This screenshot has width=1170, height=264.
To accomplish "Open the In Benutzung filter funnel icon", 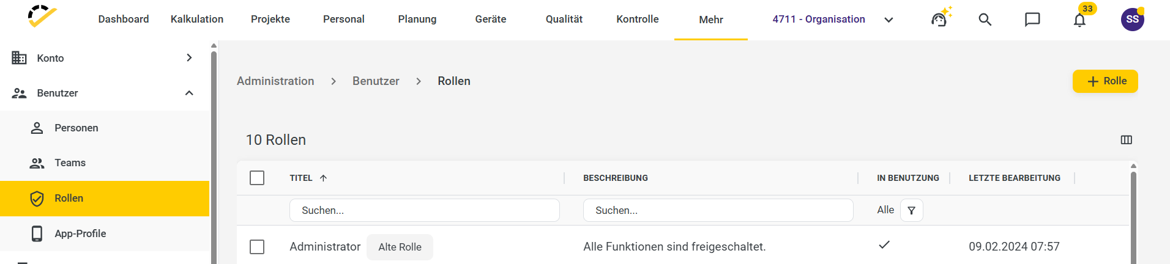I will point(911,210).
